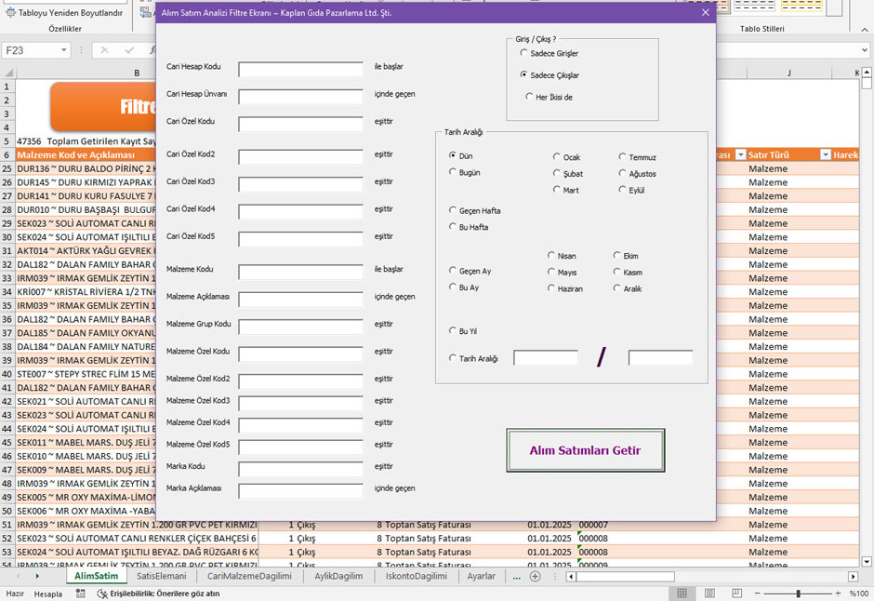Choose the Her İkisi de option
This screenshot has height=601, width=874.
(549, 97)
